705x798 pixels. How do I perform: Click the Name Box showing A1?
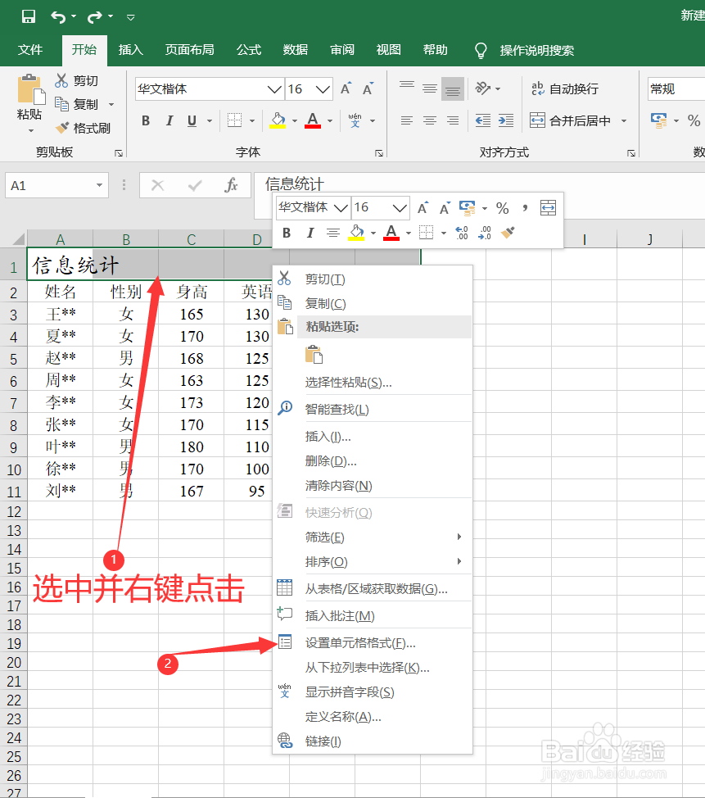pyautogui.click(x=49, y=186)
